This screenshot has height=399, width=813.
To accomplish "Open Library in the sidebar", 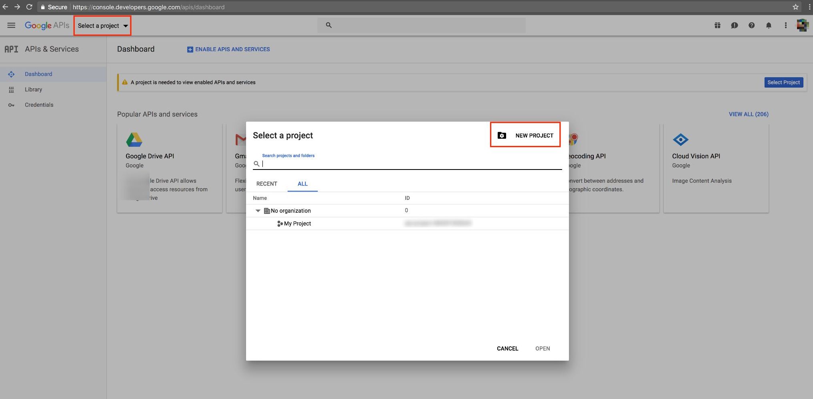I will tap(53, 90).
